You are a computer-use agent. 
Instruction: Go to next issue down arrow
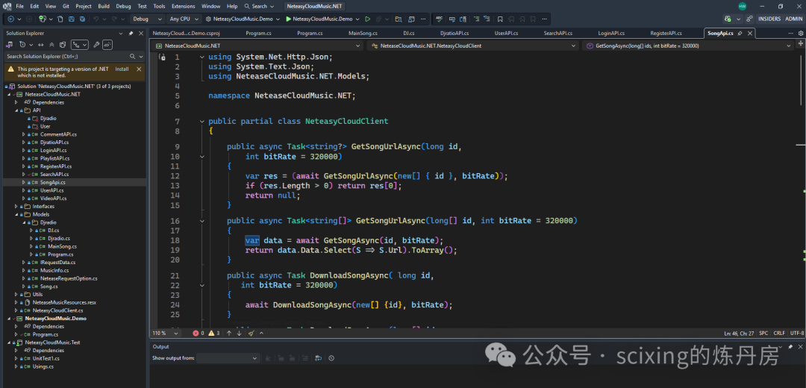[x=239, y=333]
